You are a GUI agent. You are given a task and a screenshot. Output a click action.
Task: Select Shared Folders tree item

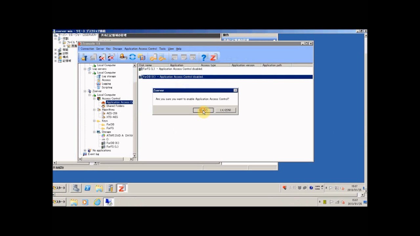click(x=115, y=106)
